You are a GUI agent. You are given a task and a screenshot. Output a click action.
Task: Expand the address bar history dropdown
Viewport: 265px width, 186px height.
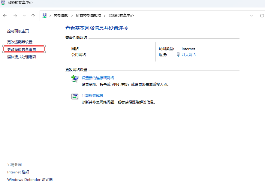tap(251, 16)
